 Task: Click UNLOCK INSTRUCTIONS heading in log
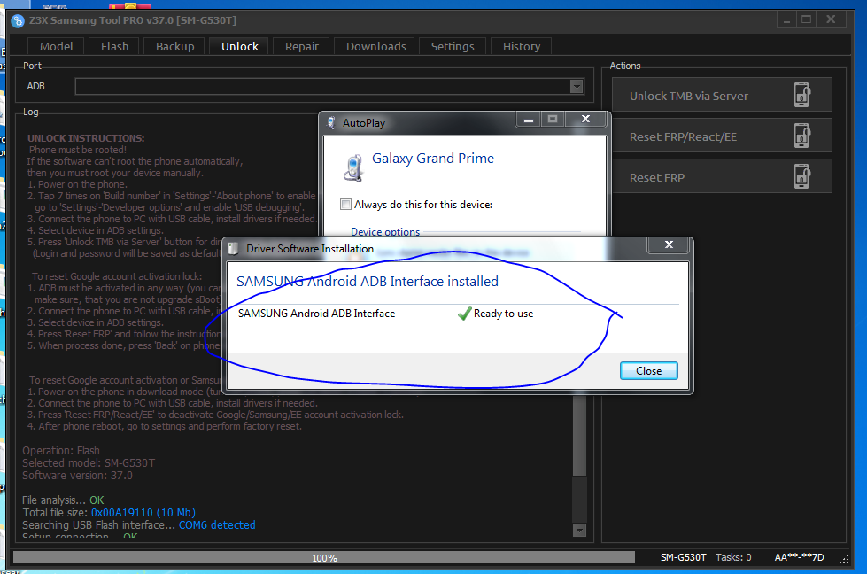pos(86,138)
